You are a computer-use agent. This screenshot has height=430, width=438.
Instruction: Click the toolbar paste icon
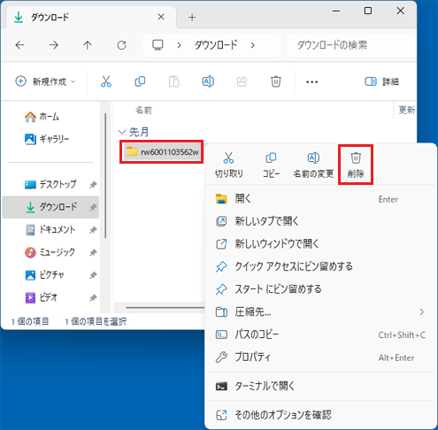click(x=174, y=81)
